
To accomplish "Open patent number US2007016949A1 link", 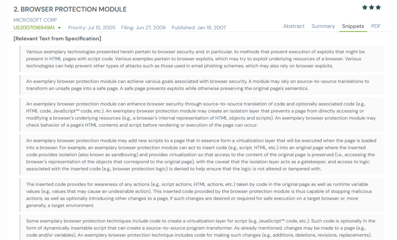I will (x=34, y=27).
